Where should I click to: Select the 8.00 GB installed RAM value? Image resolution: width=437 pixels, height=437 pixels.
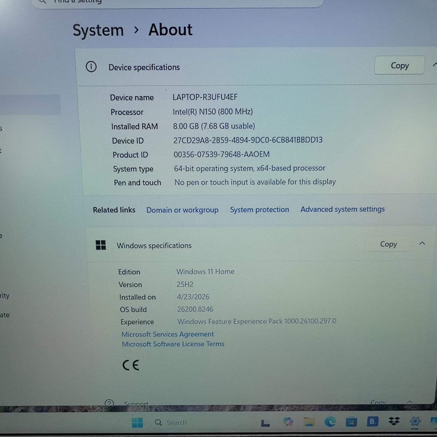pos(214,126)
